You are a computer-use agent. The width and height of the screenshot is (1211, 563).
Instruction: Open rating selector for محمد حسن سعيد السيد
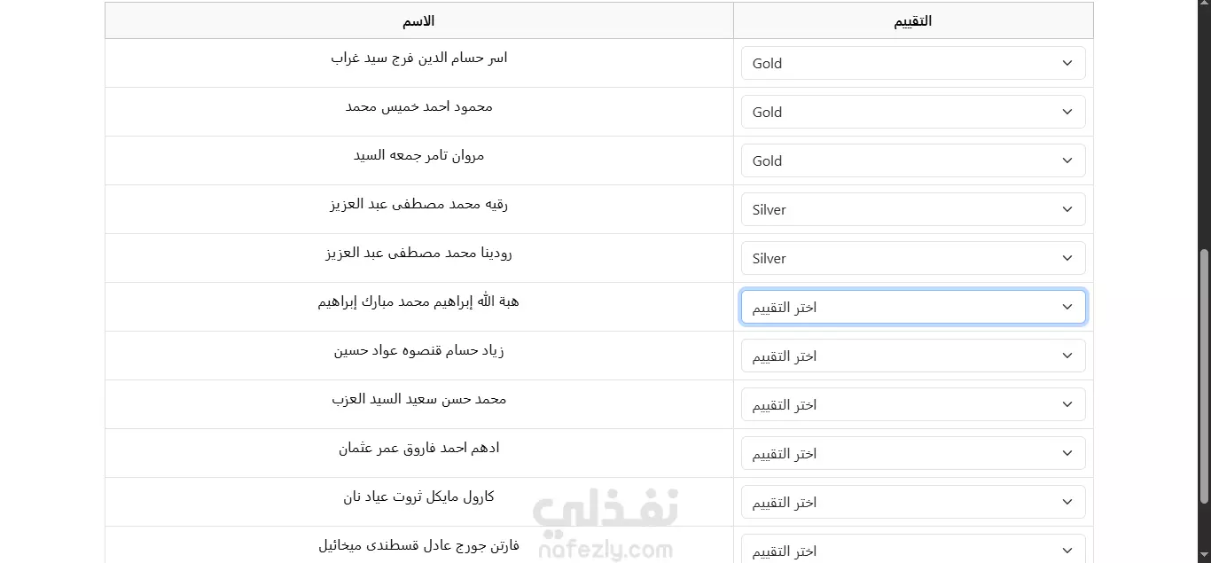point(913,404)
